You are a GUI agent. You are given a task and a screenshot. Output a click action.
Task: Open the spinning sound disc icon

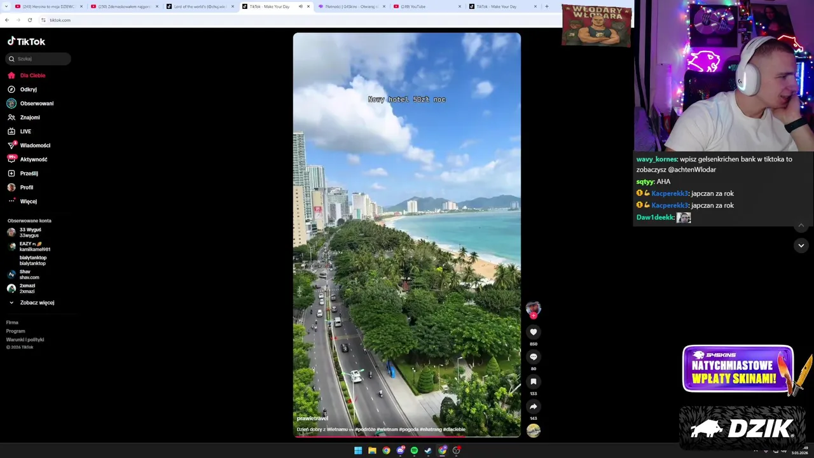tap(534, 431)
